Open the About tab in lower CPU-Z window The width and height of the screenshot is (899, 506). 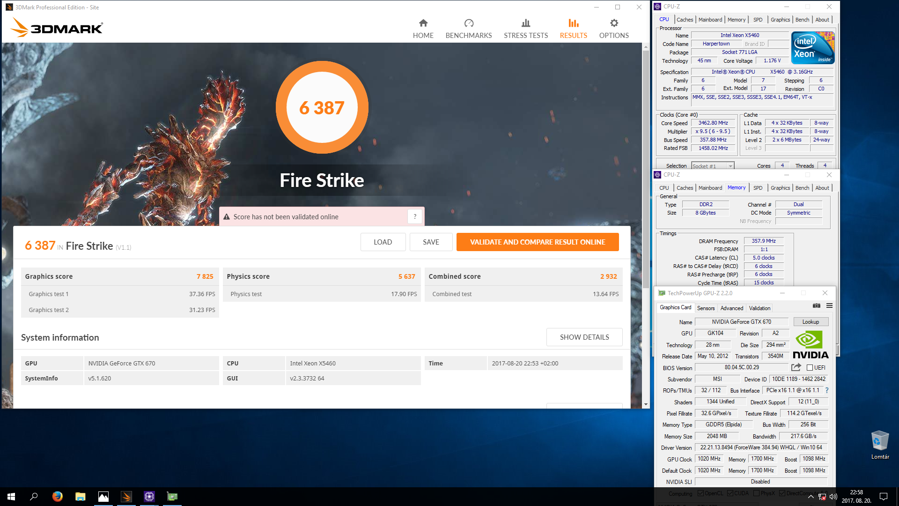pos(822,188)
